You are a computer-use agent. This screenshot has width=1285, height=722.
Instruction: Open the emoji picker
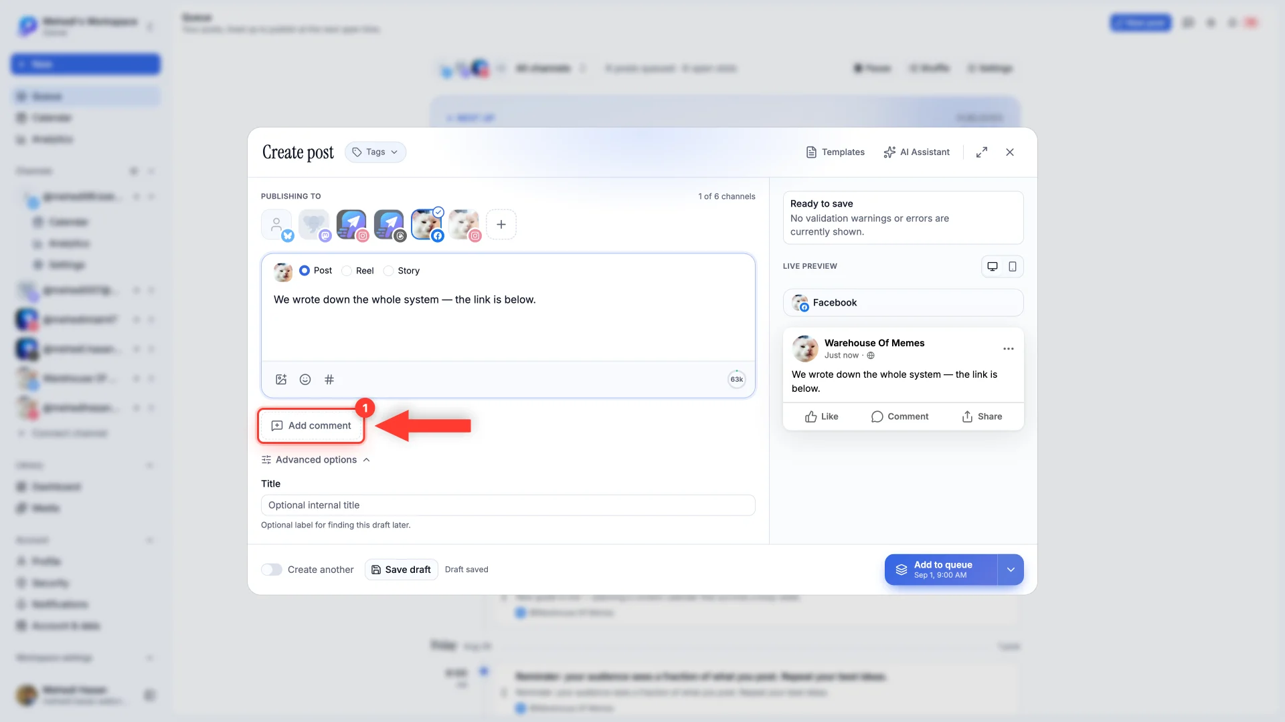[305, 380]
